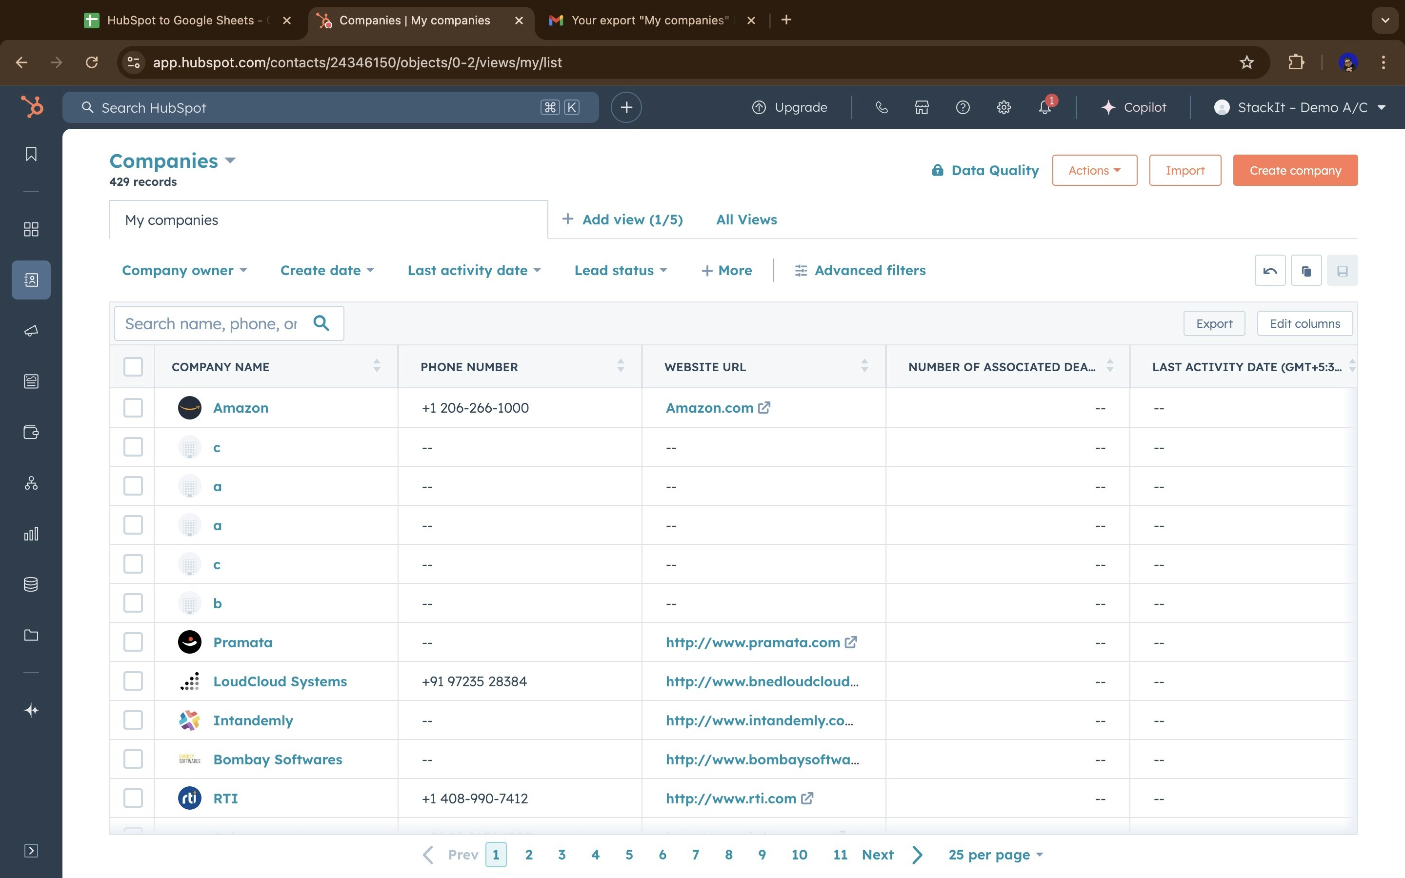This screenshot has height=878, width=1405.
Task: Open the All Views tab
Action: click(746, 219)
